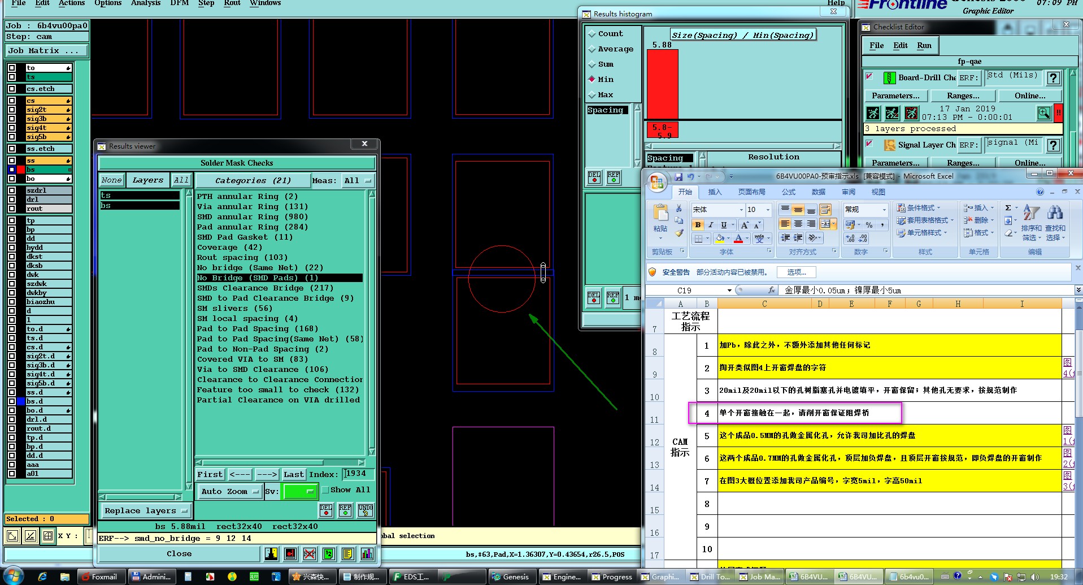The width and height of the screenshot is (1083, 585).
Task: Click Save icon in Excel quick access toolbar
Action: pos(678,177)
